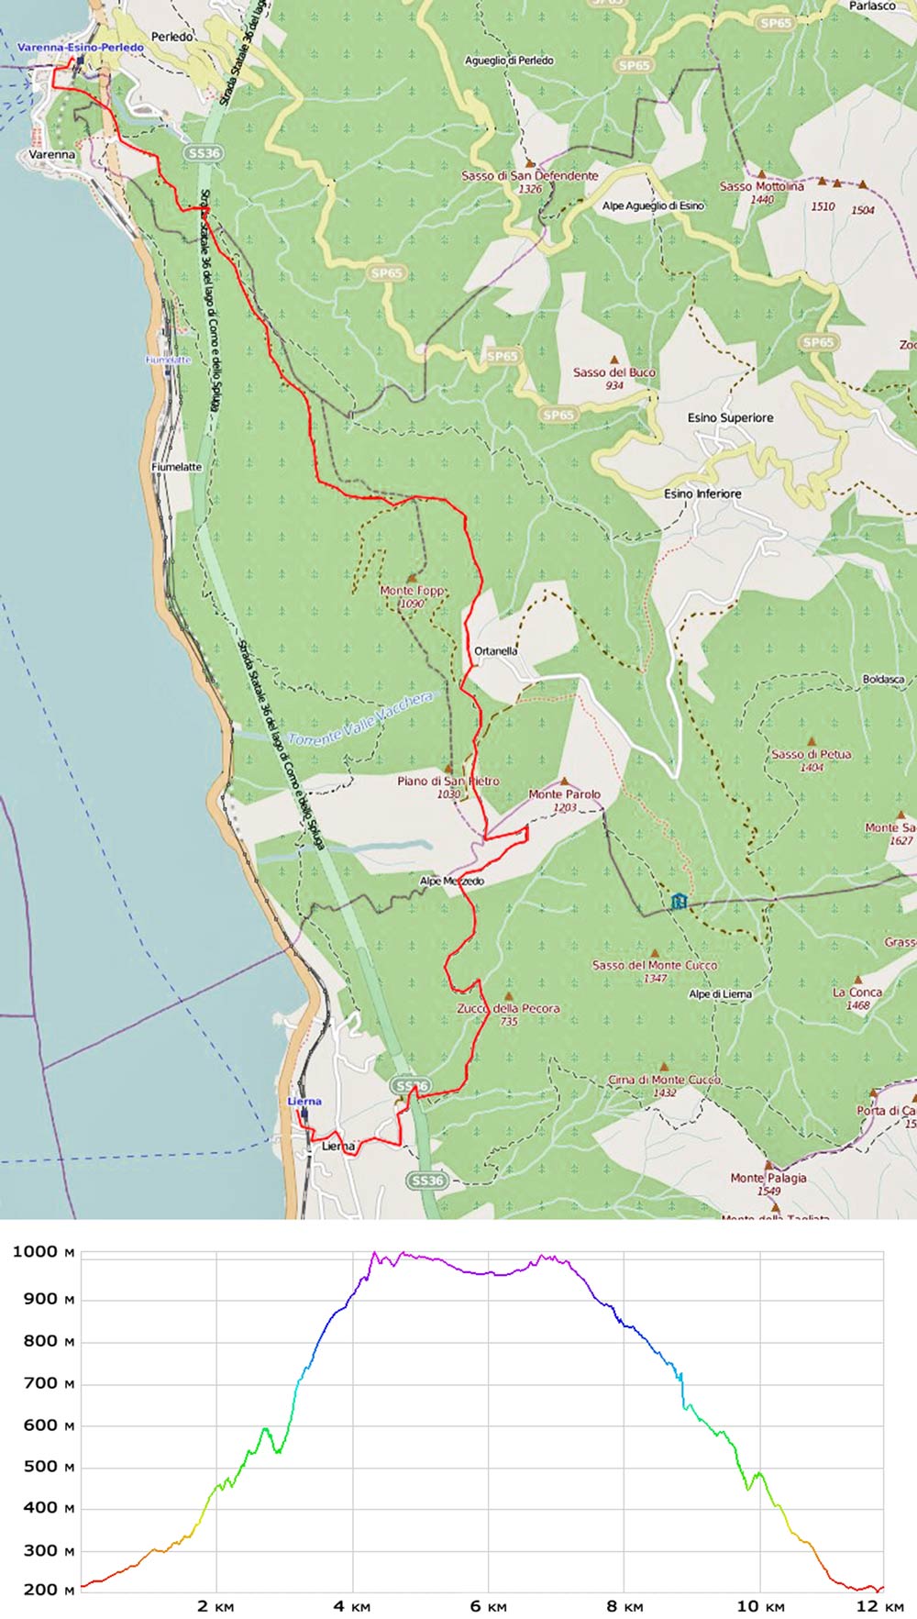Viewport: 917px width, 1619px height.
Task: Click the Torrente Valle Vacchera stream label
Action: coord(359,718)
